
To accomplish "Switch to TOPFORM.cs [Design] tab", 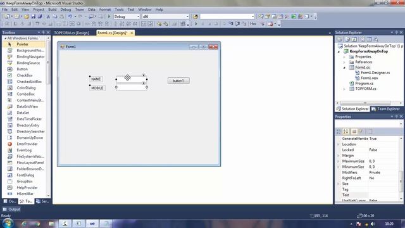I will [x=72, y=33].
